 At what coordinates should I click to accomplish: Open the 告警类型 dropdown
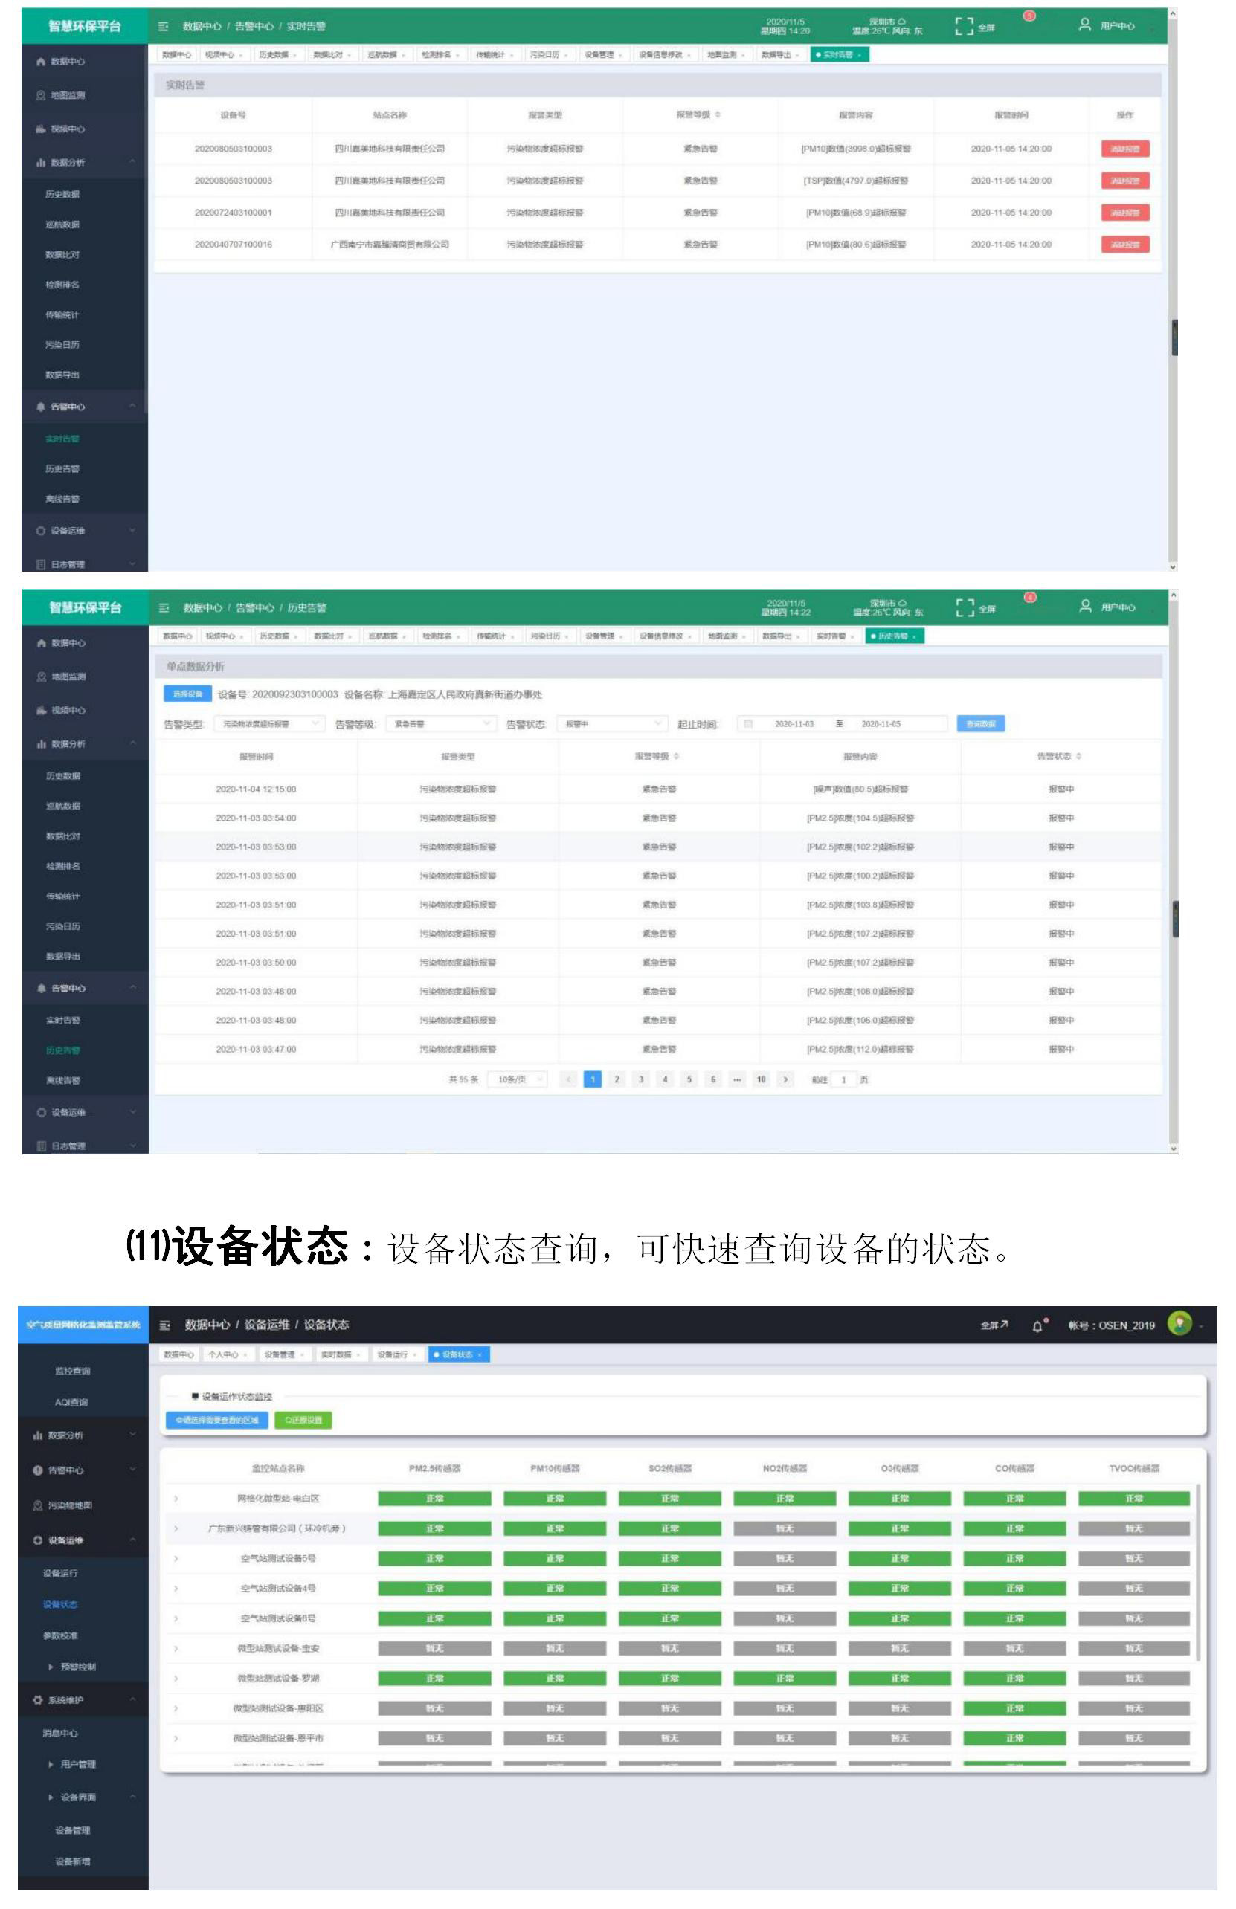(269, 723)
